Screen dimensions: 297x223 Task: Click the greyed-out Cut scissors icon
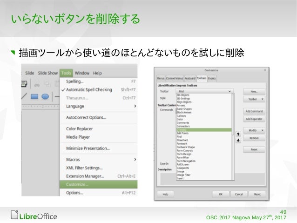[x=37, y=85]
